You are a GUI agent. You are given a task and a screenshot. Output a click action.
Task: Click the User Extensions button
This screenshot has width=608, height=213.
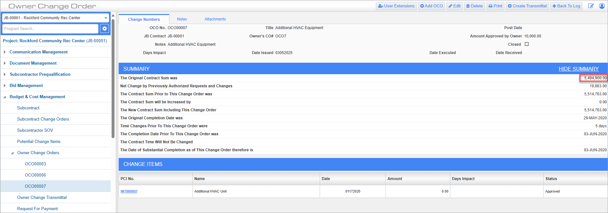point(396,6)
